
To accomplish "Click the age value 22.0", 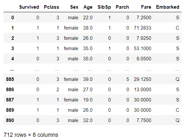I will point(88,18).
